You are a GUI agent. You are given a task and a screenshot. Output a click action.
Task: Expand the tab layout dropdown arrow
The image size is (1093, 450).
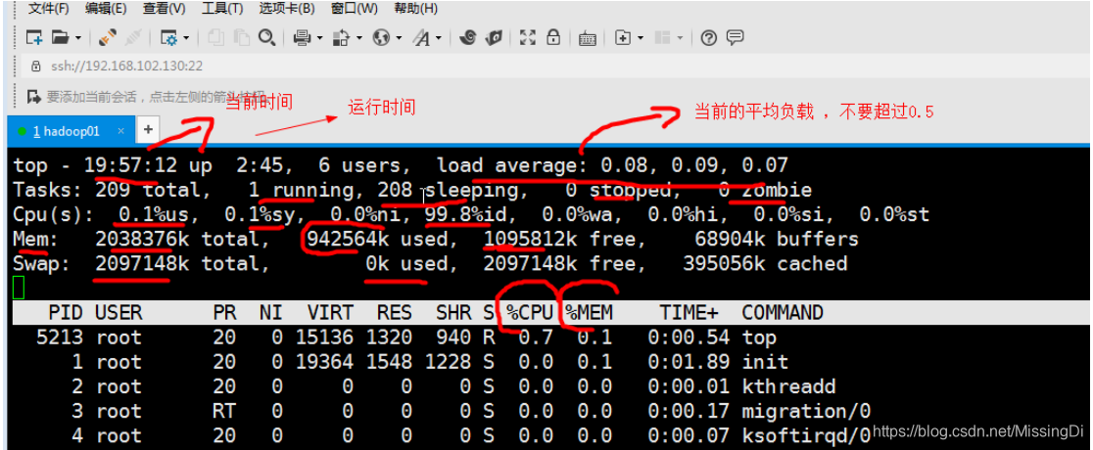(x=680, y=38)
